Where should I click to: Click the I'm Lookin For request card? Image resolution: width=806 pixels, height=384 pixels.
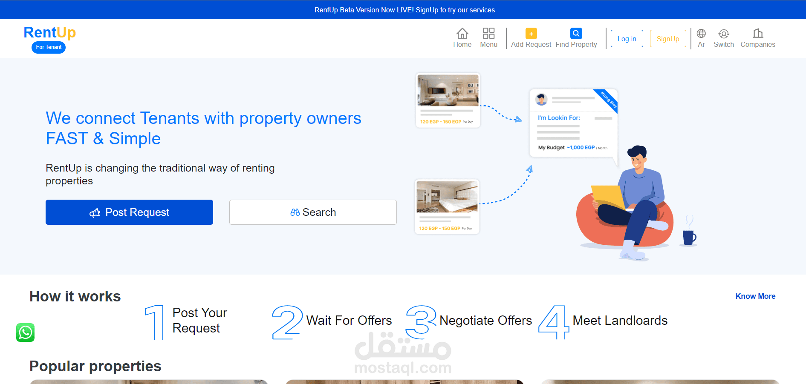pyautogui.click(x=573, y=123)
